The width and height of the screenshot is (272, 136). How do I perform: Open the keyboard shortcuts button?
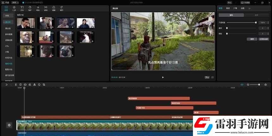pyautogui.click(x=245, y=3)
